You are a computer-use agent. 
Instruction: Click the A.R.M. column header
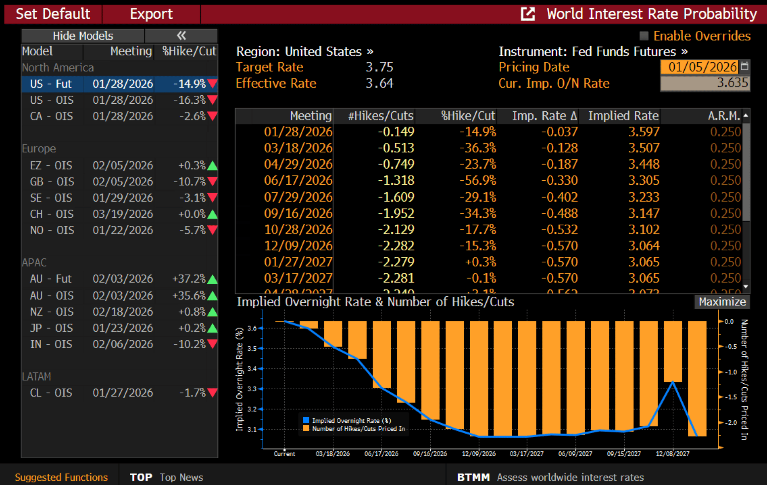tap(723, 116)
